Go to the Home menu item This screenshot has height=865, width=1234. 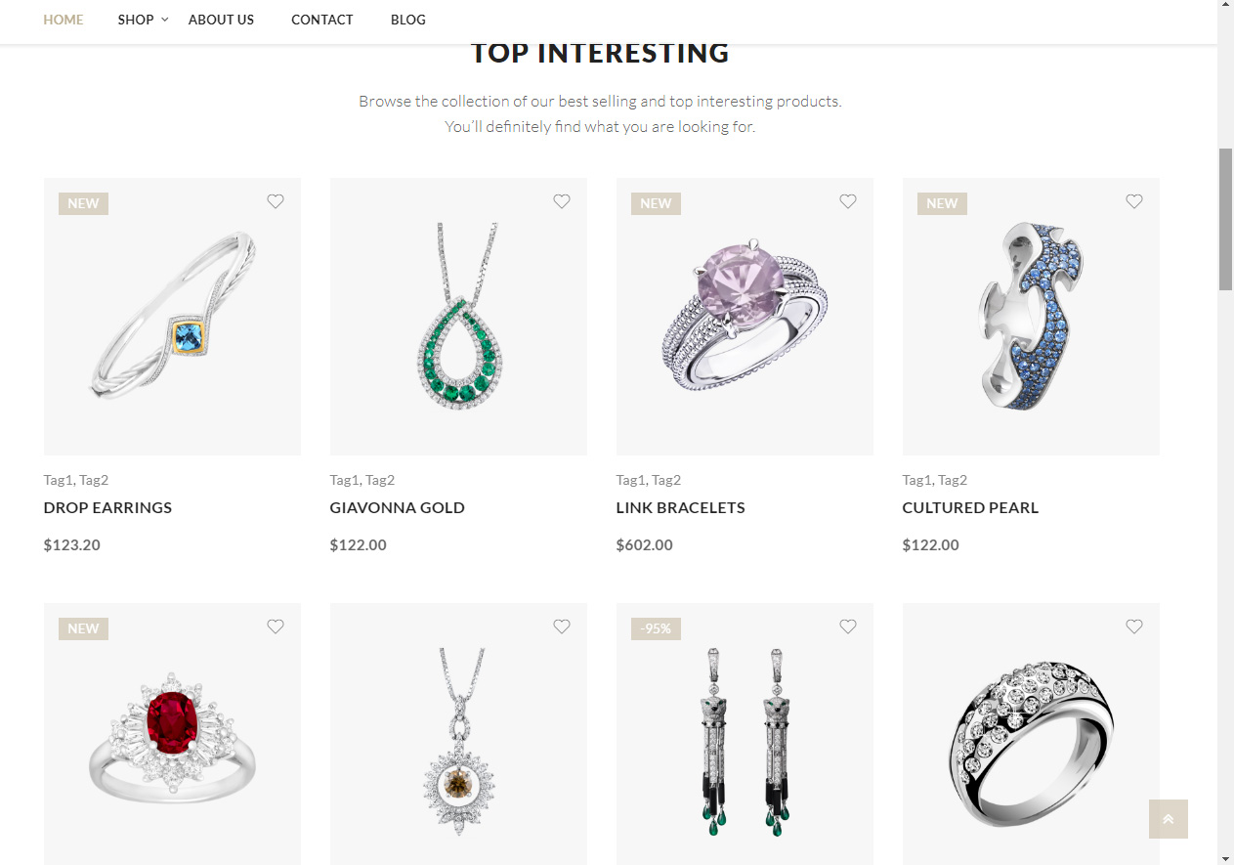[64, 20]
